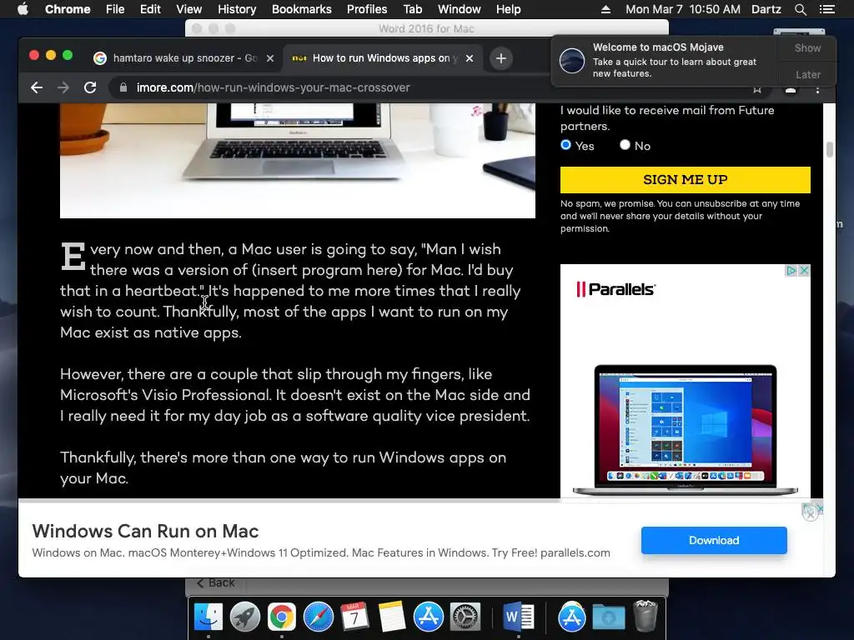
Task: Open the History menu
Action: [237, 9]
